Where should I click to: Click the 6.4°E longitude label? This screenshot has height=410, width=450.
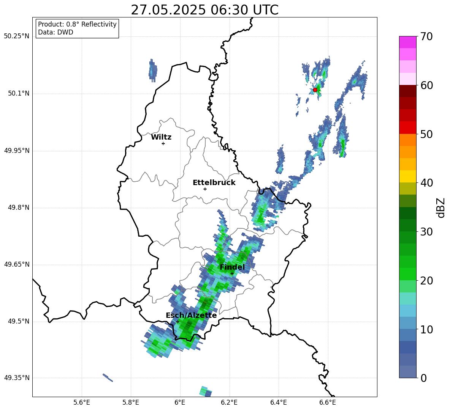coord(278,402)
